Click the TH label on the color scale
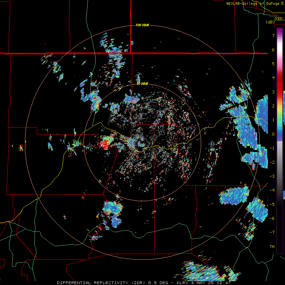This screenshot has height=285, width=285. (272, 247)
